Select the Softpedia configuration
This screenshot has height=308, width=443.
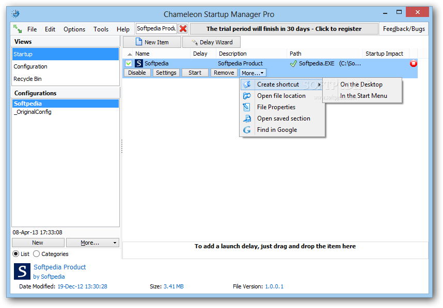[x=66, y=104]
